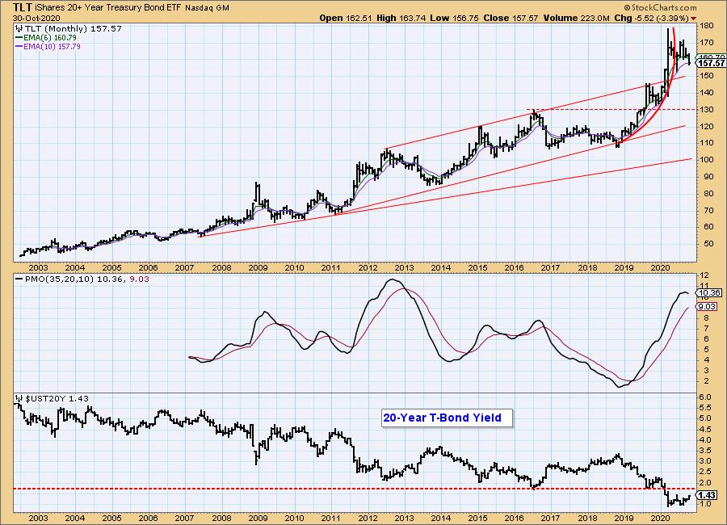The image size is (727, 525).
Task: Select the purple EMA(10) legend line swatch
Action: point(19,46)
